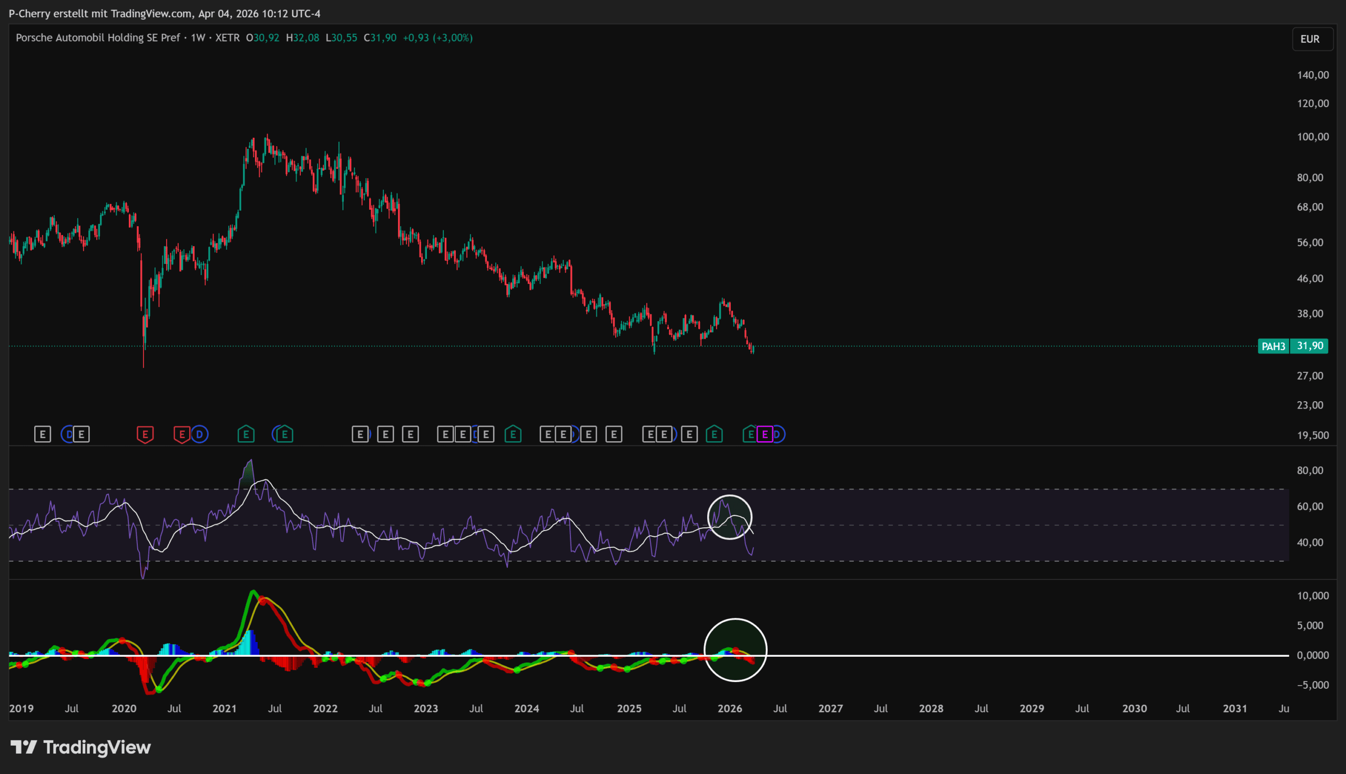This screenshot has height=774, width=1346.
Task: Click the 2021 label on the time axis
Action: (x=224, y=708)
